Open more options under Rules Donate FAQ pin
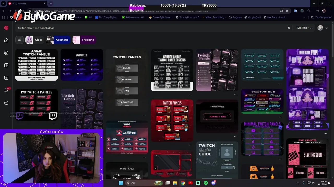The image size is (334, 187). (145, 116)
